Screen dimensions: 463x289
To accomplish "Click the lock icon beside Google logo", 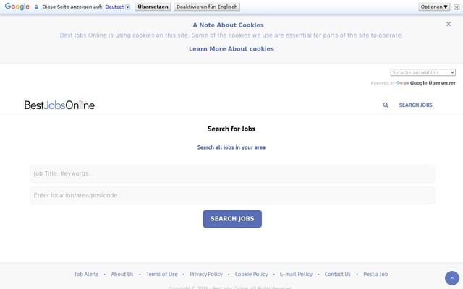I will (x=36, y=7).
